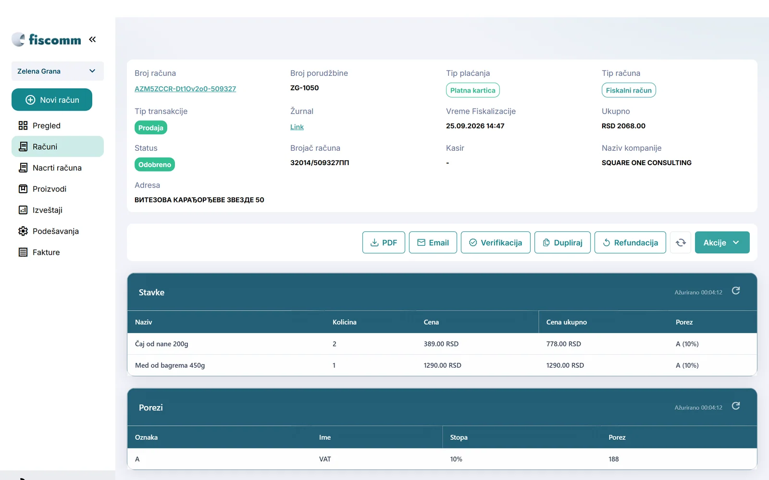Viewport: 769px width, 480px height.
Task: Click the Odobreno status badge
Action: click(x=155, y=165)
